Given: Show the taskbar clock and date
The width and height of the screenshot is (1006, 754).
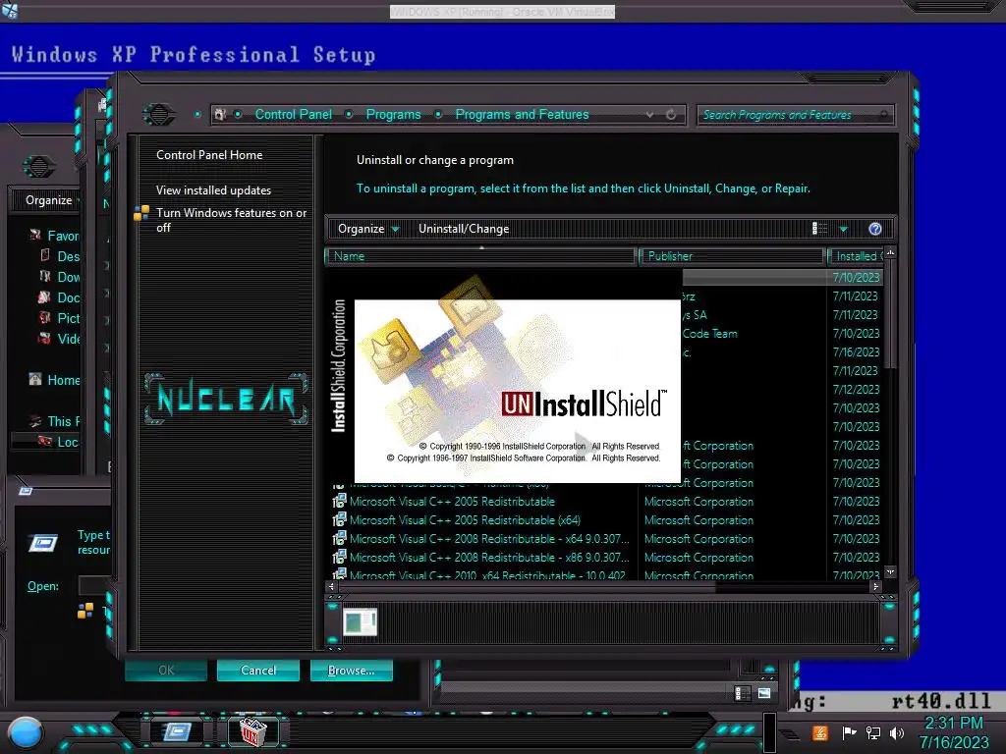Looking at the screenshot, I should pyautogui.click(x=953, y=732).
